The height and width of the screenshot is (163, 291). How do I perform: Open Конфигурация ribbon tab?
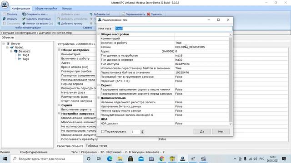tap(20, 9)
